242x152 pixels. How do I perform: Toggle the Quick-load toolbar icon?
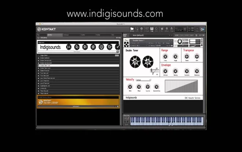pos(157,29)
